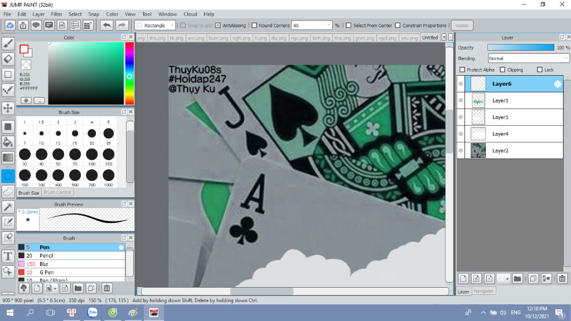
Task: Select the Brush tool in left toolbar
Action: point(8,43)
